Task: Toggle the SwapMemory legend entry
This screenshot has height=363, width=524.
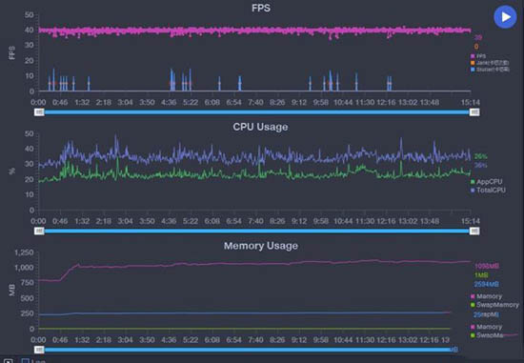Action: (494, 305)
